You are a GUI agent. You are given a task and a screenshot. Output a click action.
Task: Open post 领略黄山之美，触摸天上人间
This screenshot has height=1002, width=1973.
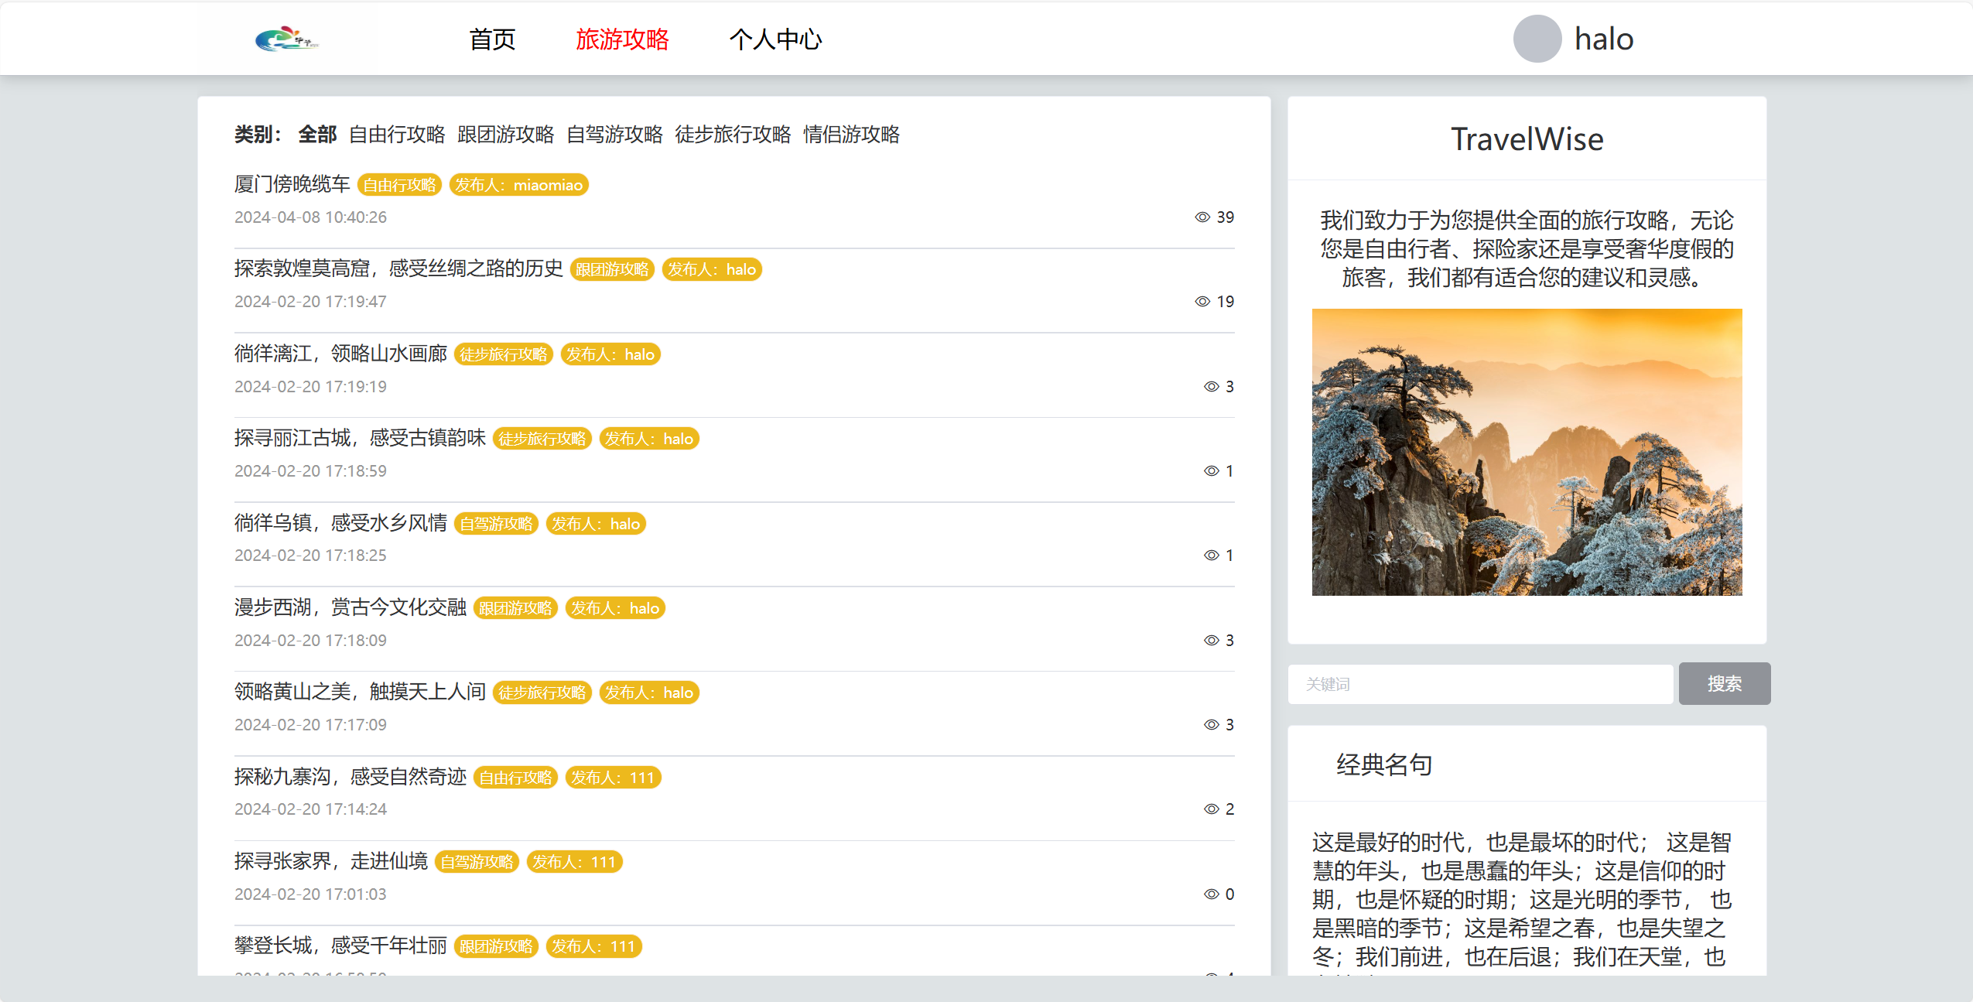[x=360, y=692]
